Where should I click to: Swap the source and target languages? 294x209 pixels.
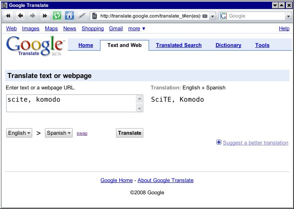(x=82, y=133)
